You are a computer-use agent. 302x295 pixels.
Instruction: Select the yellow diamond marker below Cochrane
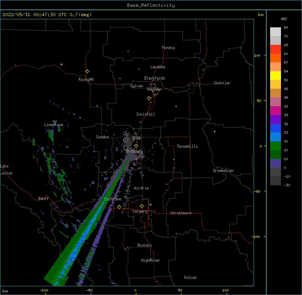click(x=119, y=207)
